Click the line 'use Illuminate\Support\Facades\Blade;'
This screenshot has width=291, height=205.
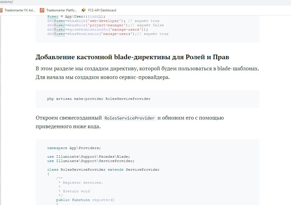[88, 157]
